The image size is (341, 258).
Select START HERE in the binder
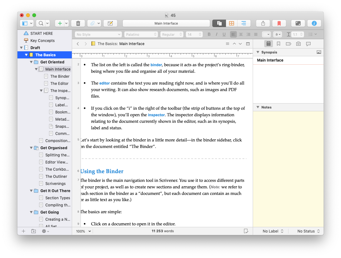[x=42, y=33]
